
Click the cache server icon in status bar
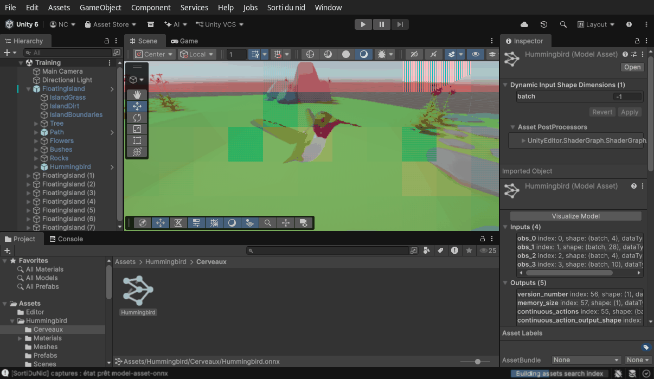tap(632, 373)
